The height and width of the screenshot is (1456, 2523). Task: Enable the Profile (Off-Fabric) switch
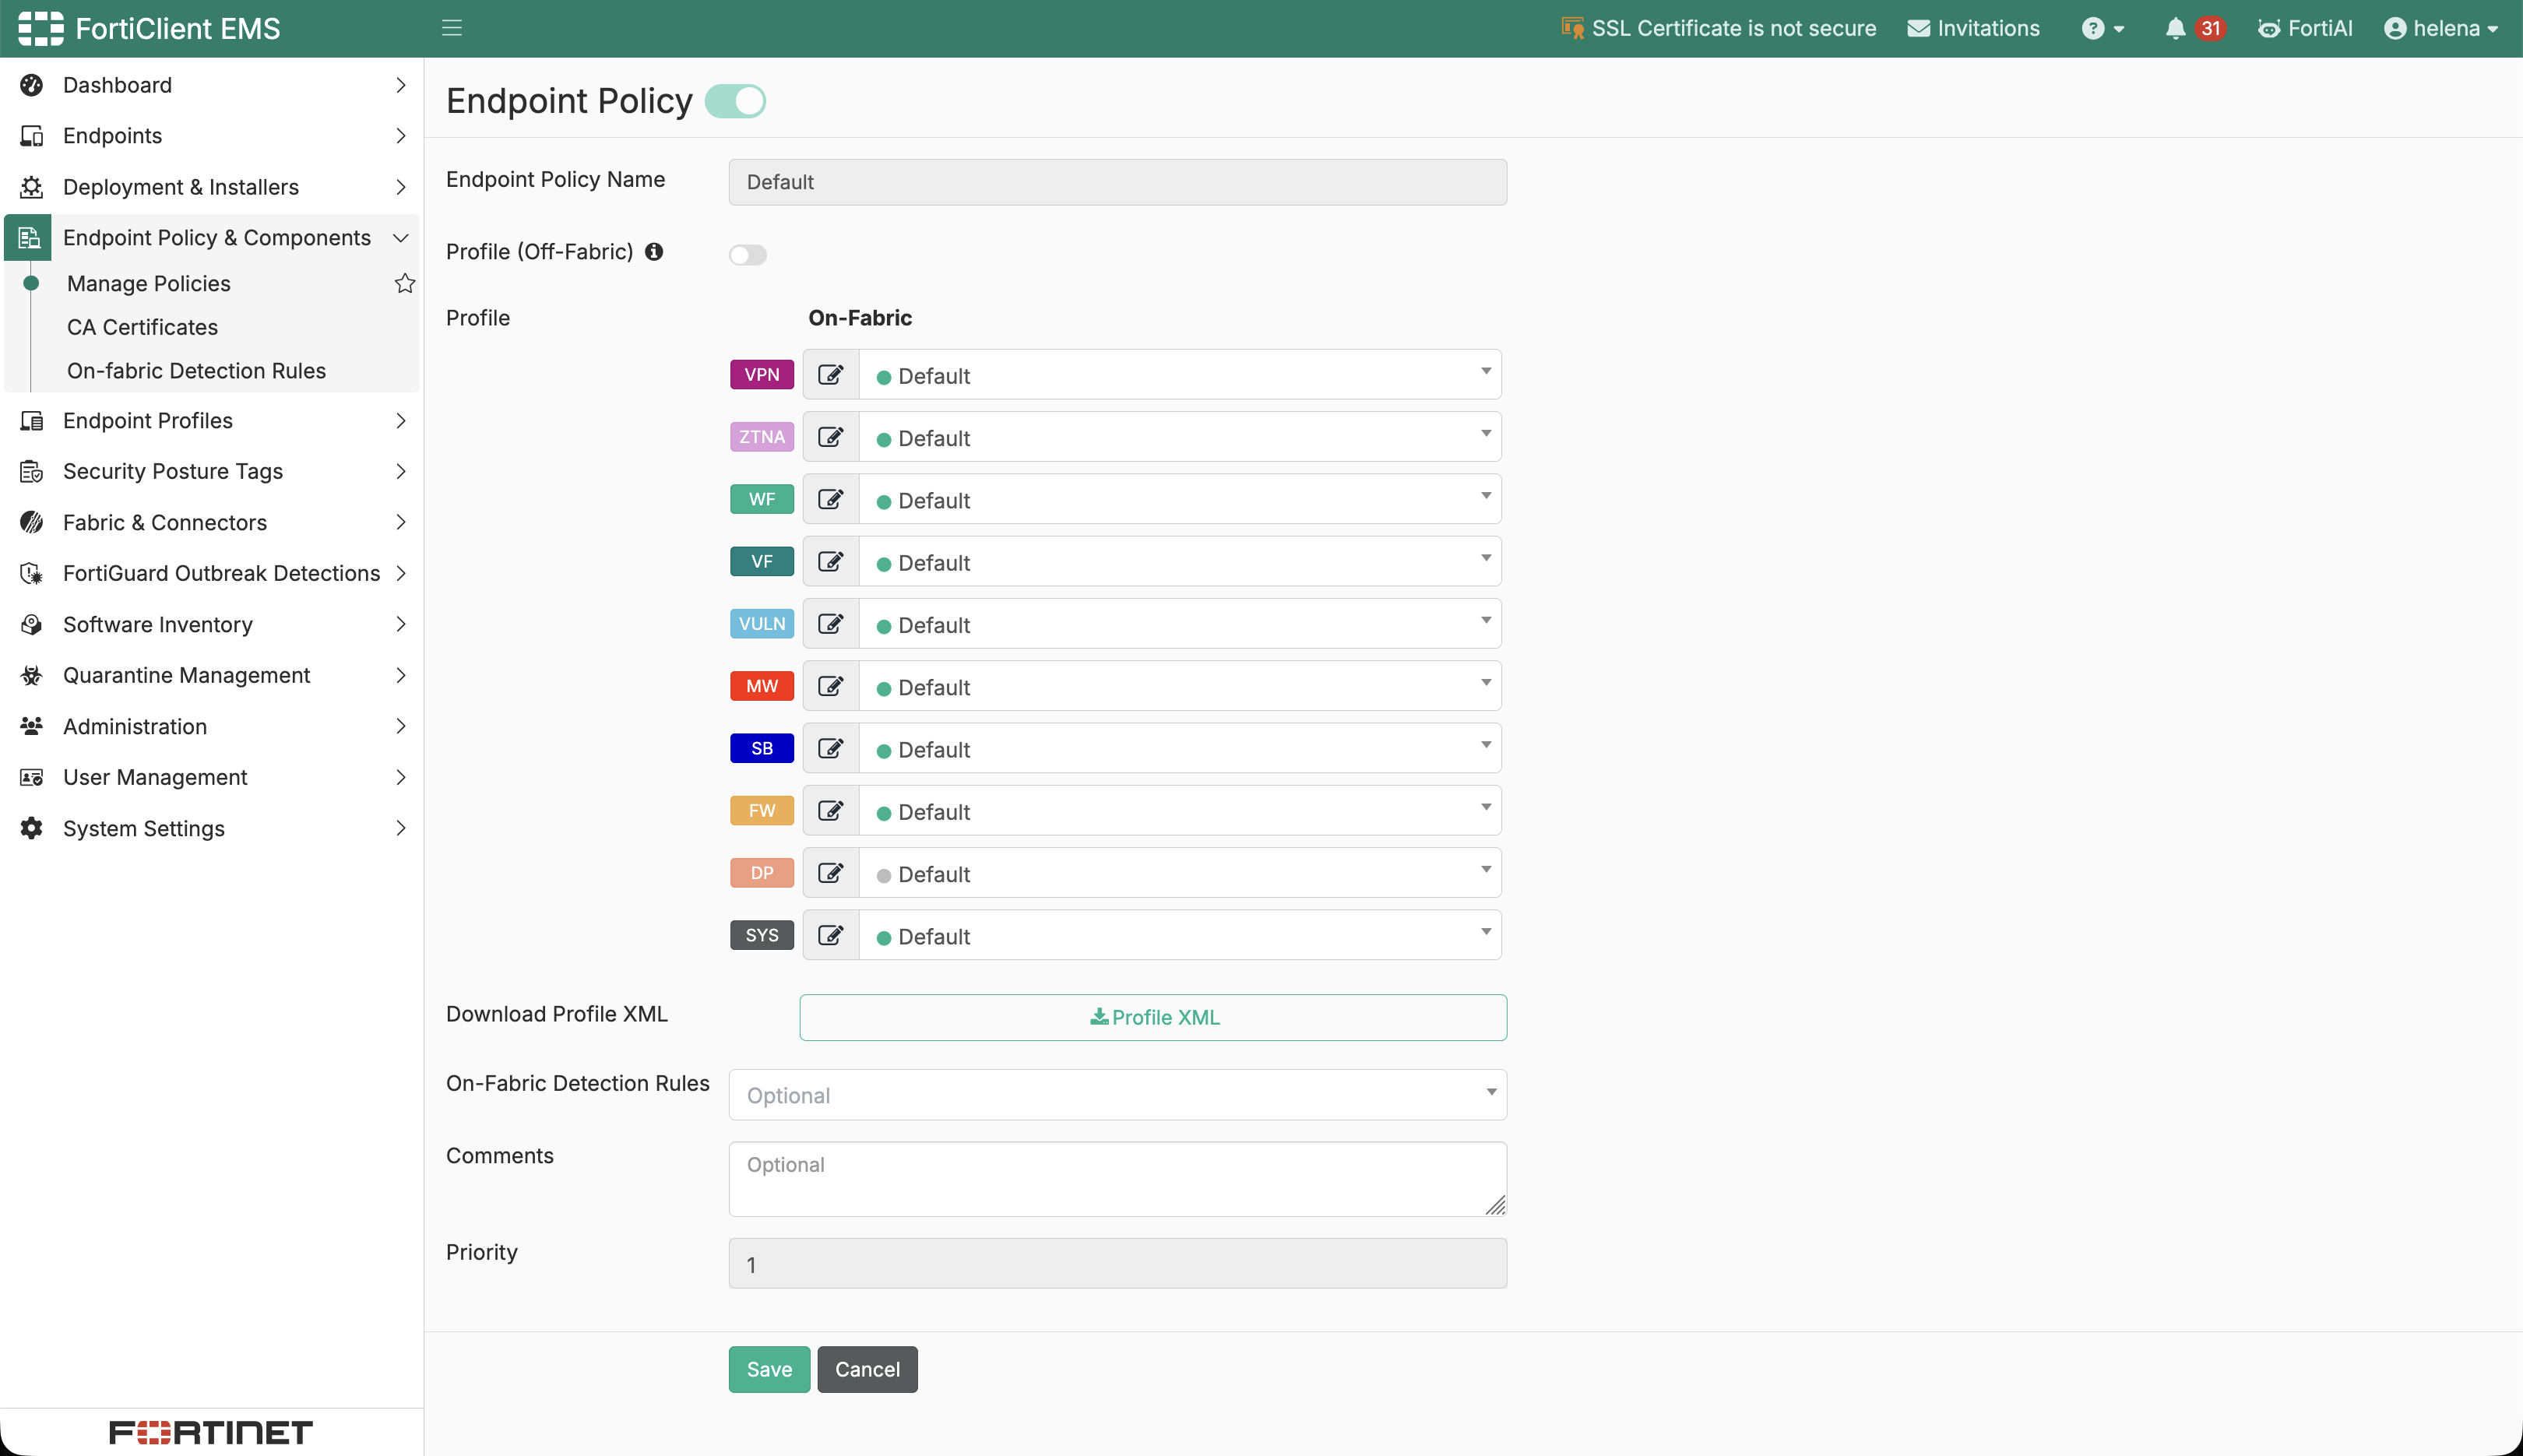[747, 255]
